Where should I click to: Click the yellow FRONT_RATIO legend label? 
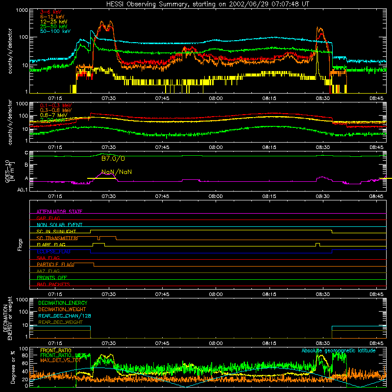coord(56,350)
